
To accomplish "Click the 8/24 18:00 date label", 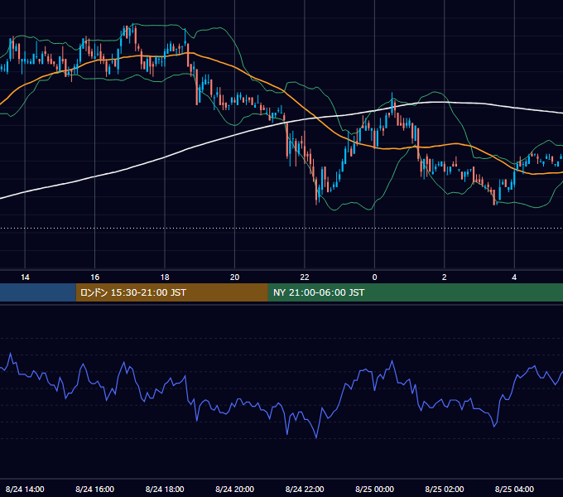I will 165,489.
